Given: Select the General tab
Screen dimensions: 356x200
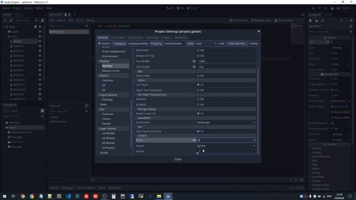Looking at the screenshot, I should pos(102,38).
